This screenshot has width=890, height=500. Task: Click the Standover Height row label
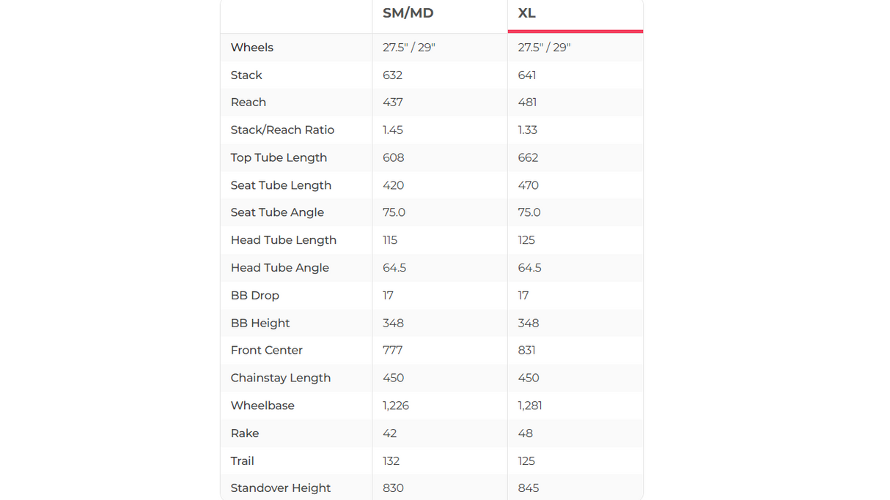tap(281, 488)
